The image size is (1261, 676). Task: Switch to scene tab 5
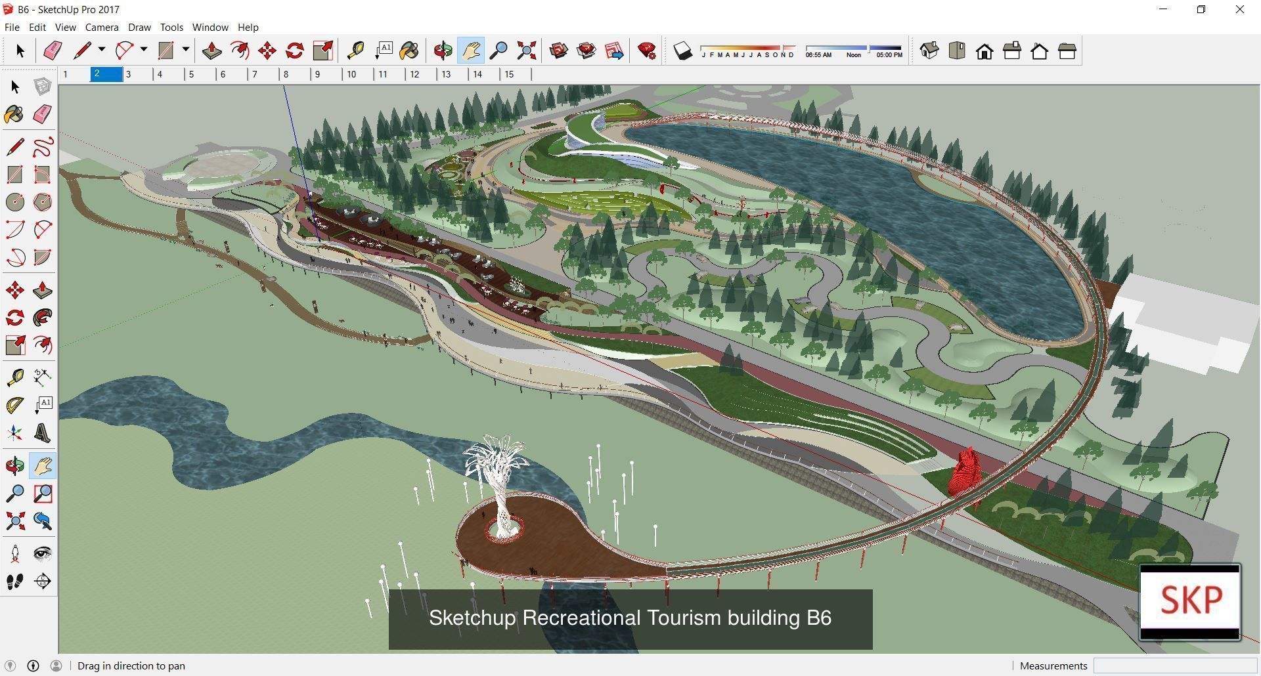(x=201, y=74)
